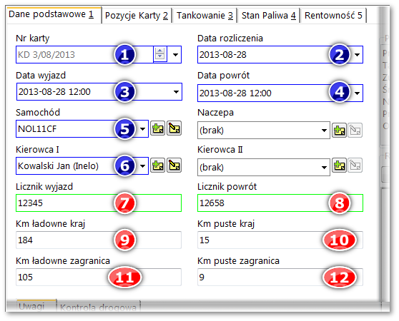Click the Licznik wyjazd field with 12345
The height and width of the screenshot is (321, 399).
point(99,203)
